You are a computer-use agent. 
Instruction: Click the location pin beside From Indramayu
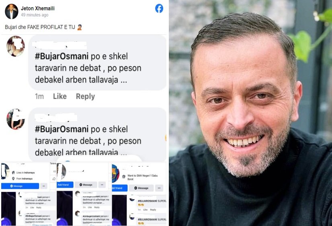click(13, 179)
